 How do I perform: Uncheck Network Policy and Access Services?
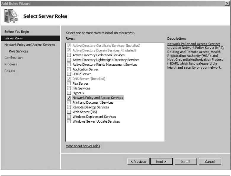tap(69, 98)
